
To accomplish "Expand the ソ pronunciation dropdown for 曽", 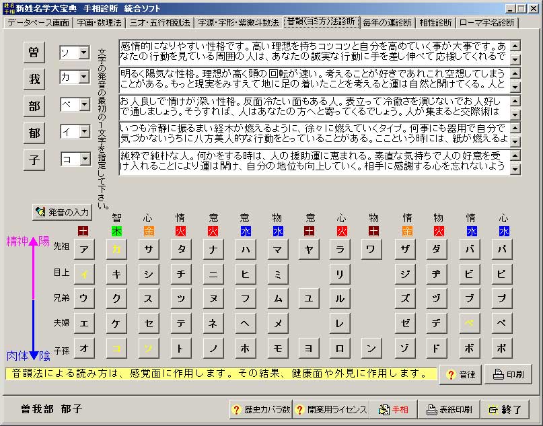I will pyautogui.click(x=84, y=52).
